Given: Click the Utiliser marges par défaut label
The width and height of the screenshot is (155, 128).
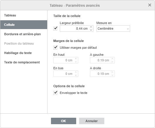Looking at the screenshot, I should (78, 48).
